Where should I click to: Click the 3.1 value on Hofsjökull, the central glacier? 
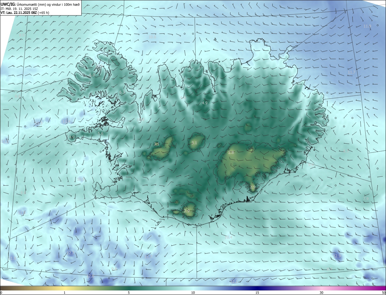pyautogui.click(x=194, y=143)
